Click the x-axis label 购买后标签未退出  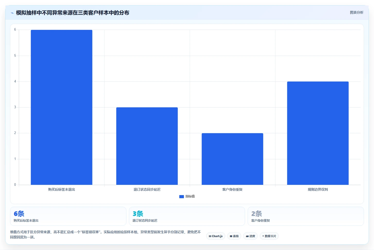click(62, 189)
